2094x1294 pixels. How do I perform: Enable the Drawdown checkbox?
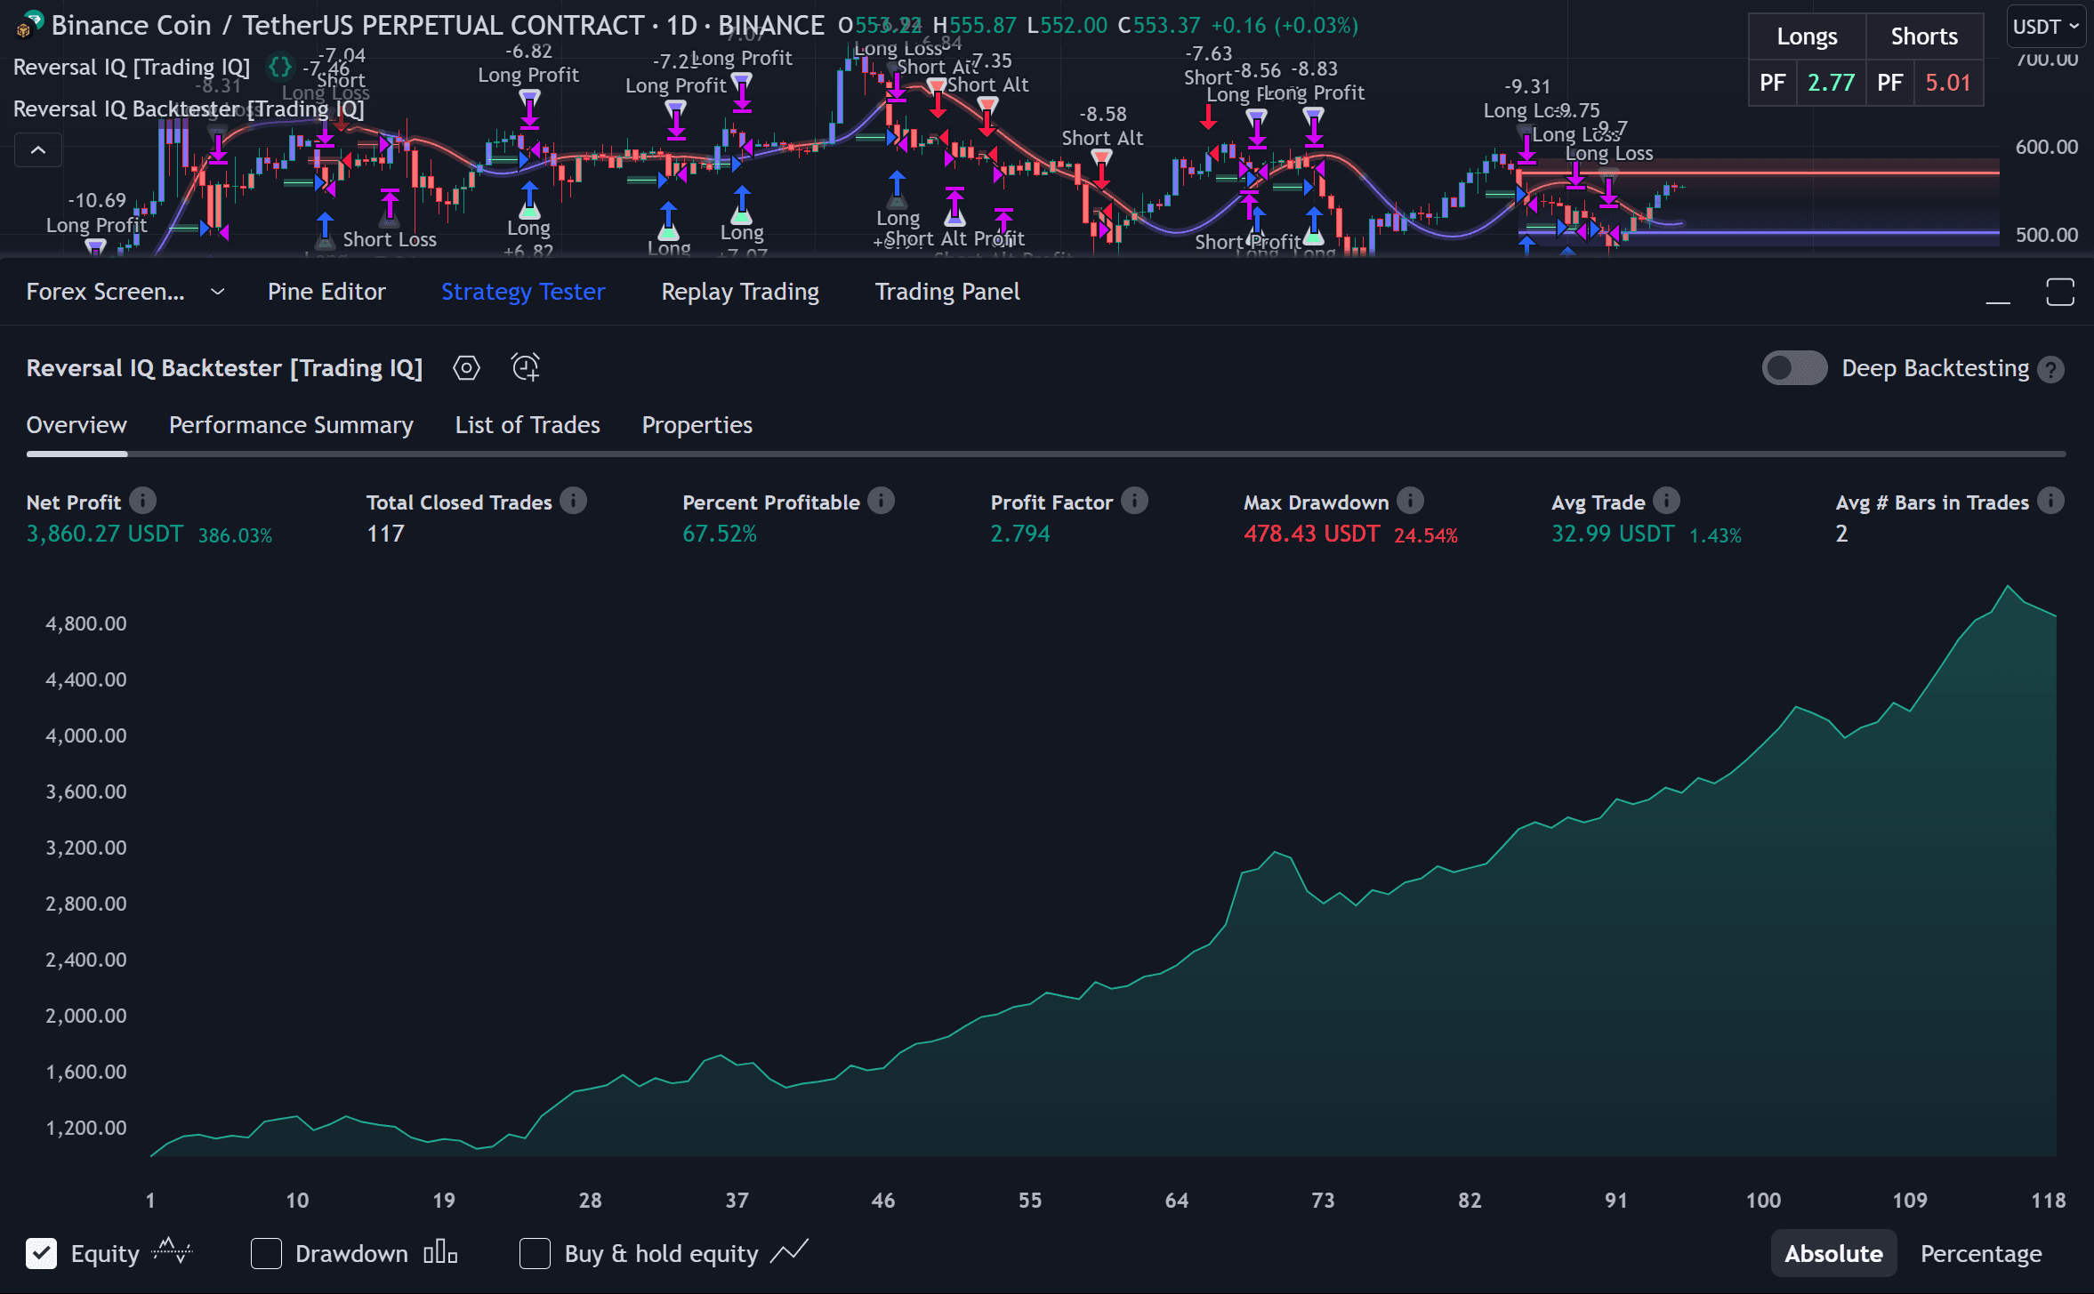[x=266, y=1253]
